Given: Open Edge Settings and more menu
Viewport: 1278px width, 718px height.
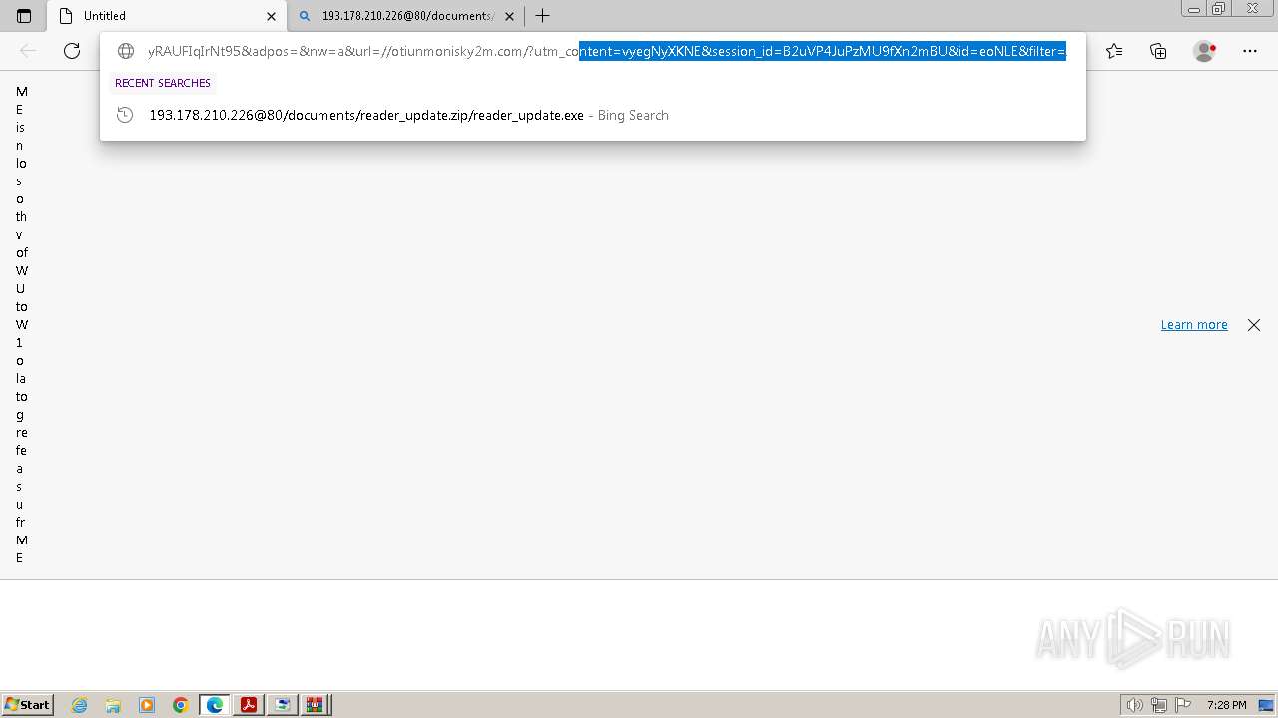Looking at the screenshot, I should 1249,51.
